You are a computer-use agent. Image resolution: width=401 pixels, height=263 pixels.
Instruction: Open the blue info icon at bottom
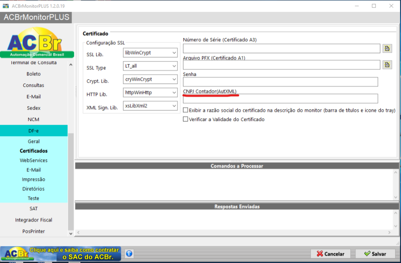(x=129, y=254)
